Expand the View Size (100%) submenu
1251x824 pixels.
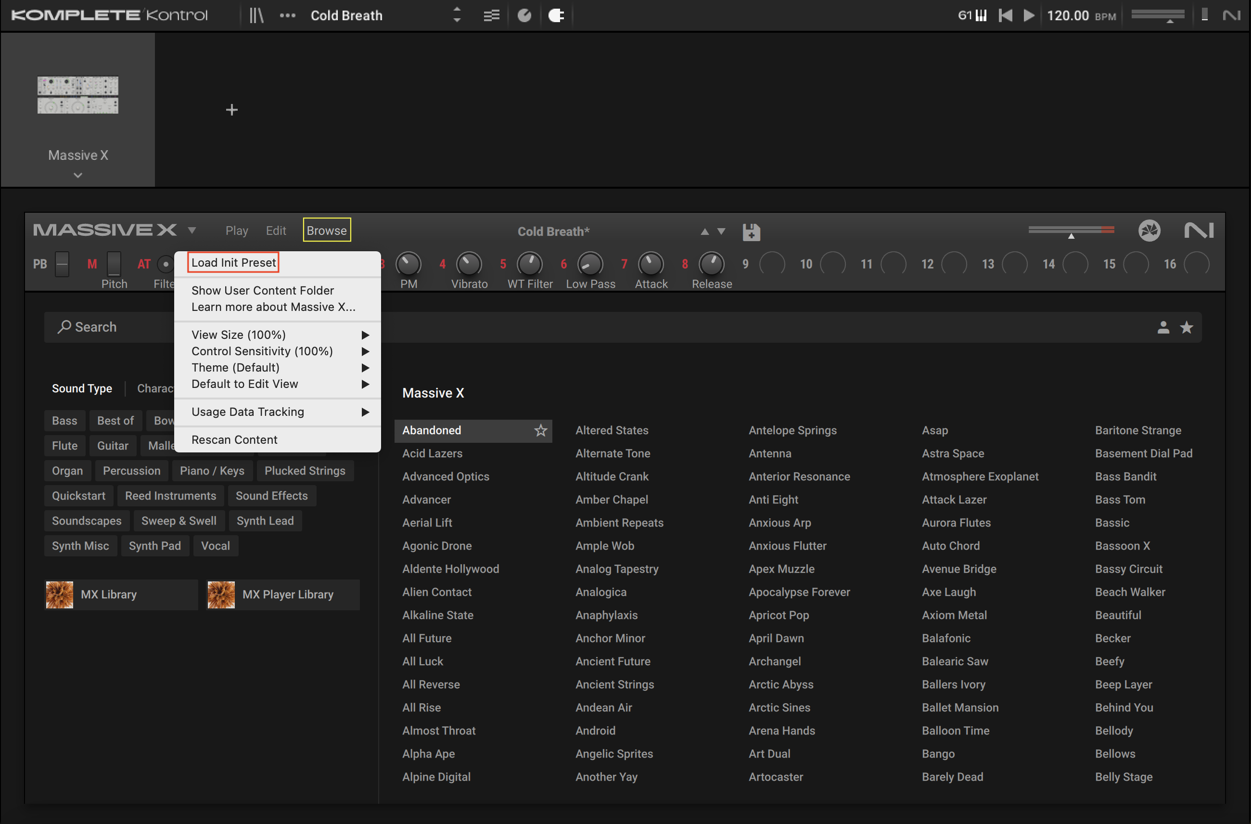[277, 335]
